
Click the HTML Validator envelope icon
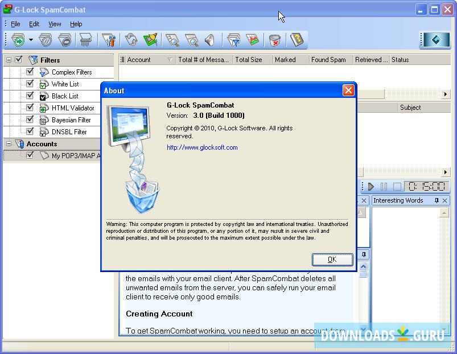coord(44,108)
